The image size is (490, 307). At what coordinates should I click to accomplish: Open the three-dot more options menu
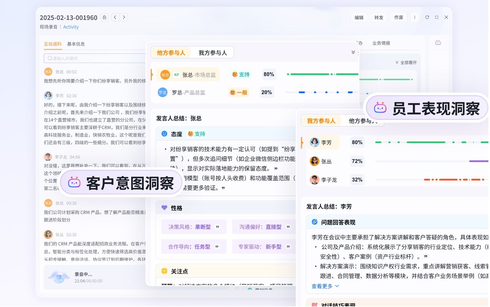(415, 17)
